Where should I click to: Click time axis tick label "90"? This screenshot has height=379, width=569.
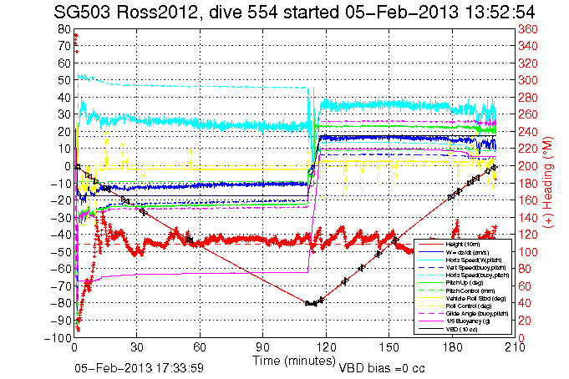[262, 347]
